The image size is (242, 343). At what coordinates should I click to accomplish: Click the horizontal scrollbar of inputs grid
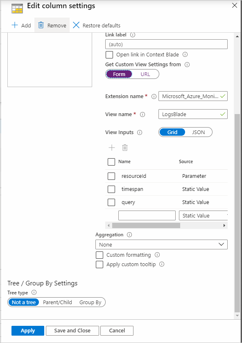coord(146,225)
